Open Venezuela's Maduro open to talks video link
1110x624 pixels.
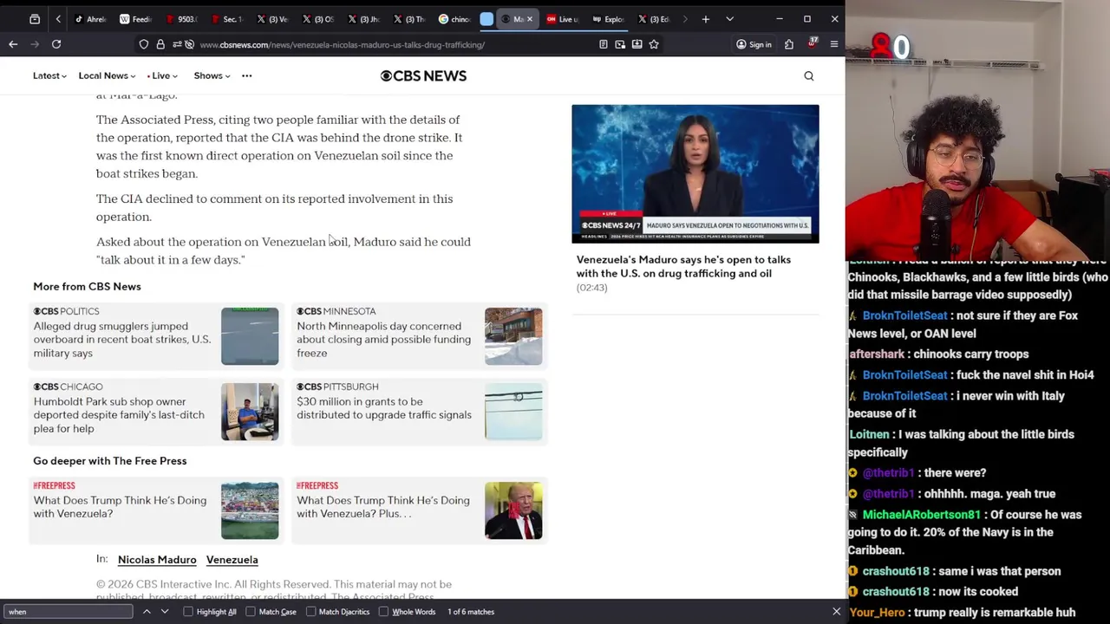pos(683,266)
